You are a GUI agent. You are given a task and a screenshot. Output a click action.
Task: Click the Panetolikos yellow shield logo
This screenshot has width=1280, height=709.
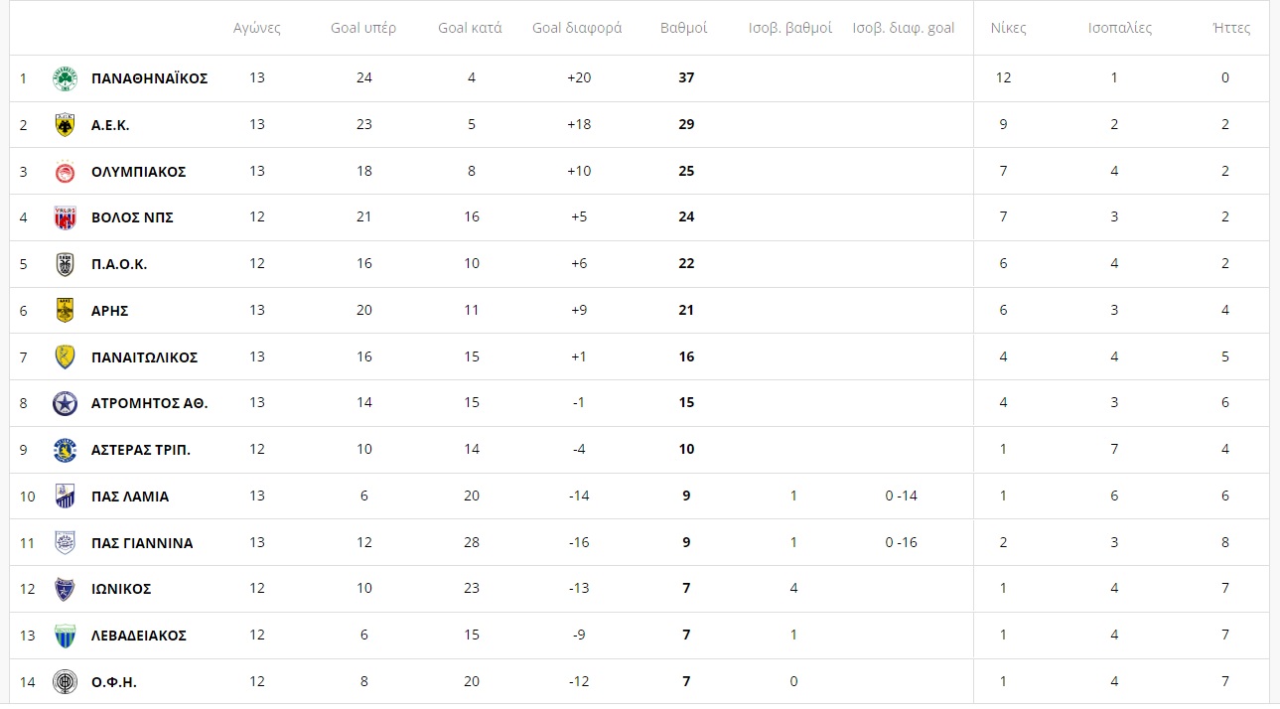coord(65,357)
